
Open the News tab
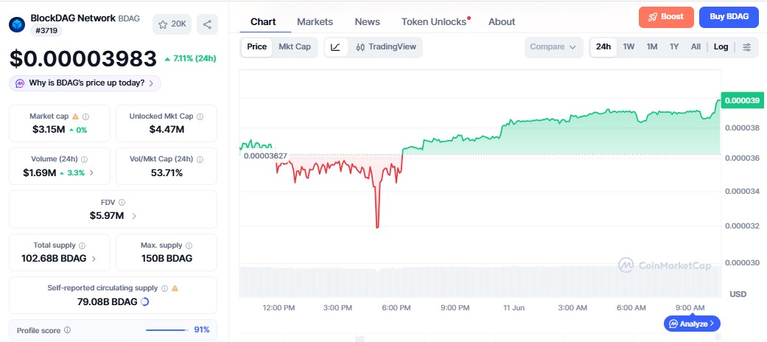[x=368, y=22]
